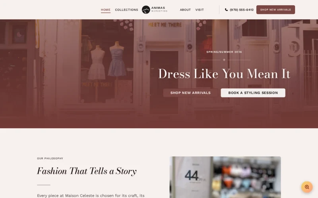The width and height of the screenshot is (318, 198).
Task: Click header Shop New Arrivals button
Action: click(275, 10)
